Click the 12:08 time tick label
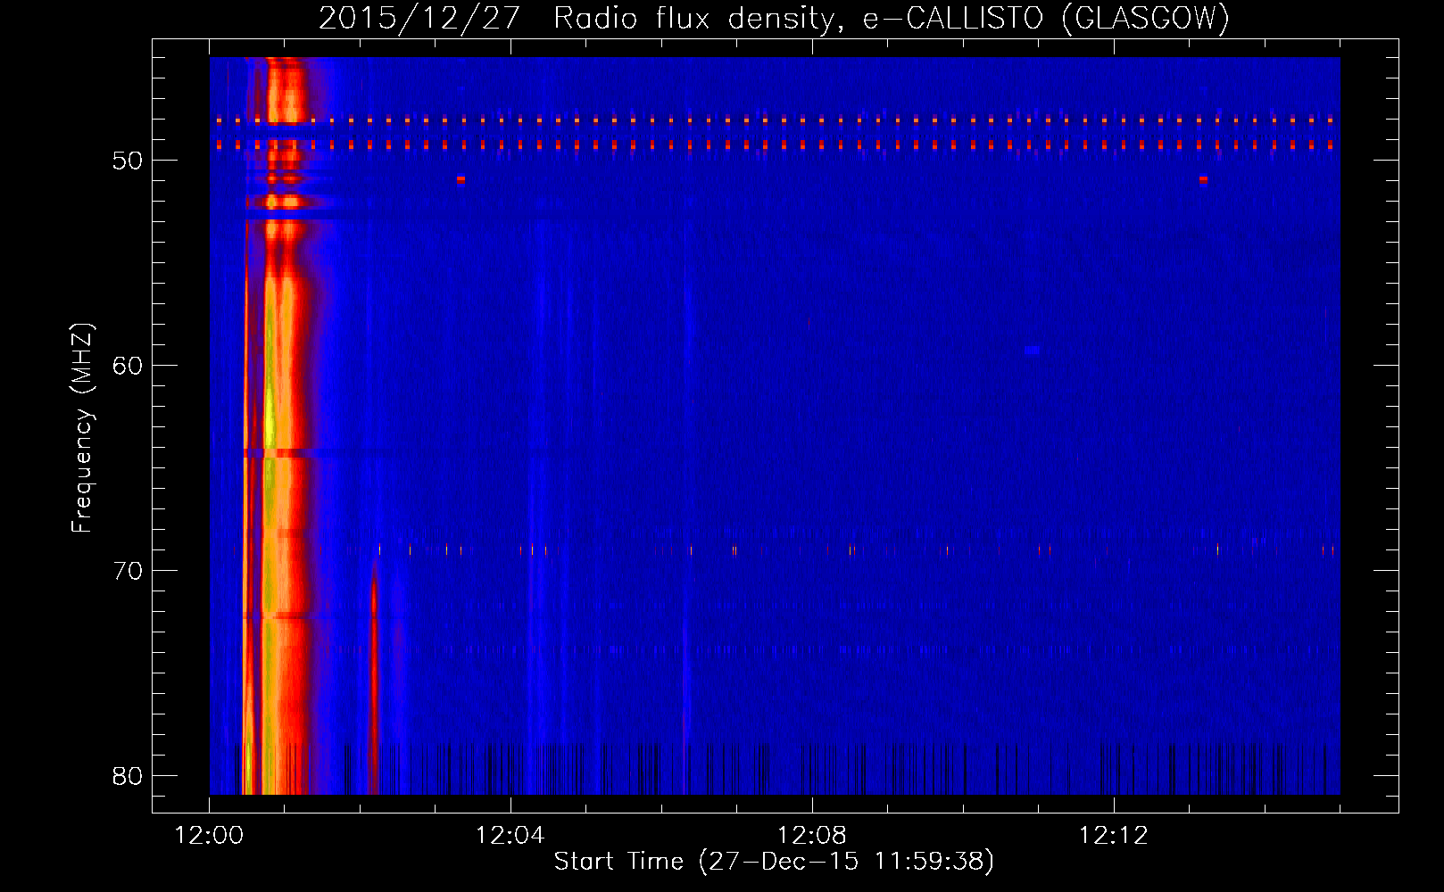This screenshot has width=1444, height=892. tap(812, 836)
